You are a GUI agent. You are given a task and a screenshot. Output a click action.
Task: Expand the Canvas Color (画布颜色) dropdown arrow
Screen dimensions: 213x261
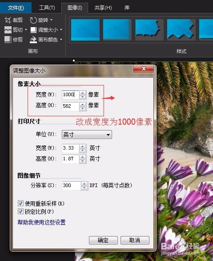pos(61,40)
